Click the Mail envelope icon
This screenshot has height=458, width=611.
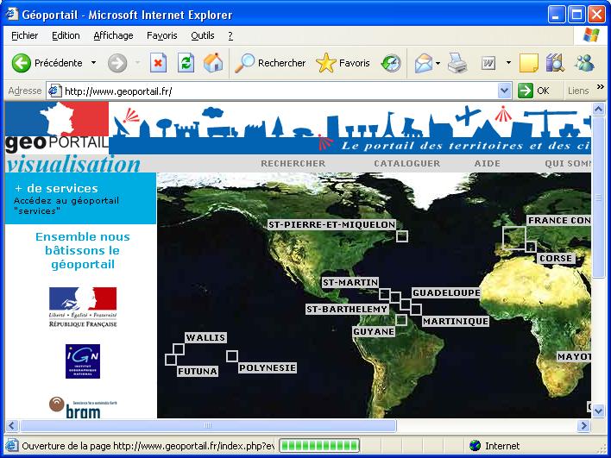pyautogui.click(x=424, y=63)
